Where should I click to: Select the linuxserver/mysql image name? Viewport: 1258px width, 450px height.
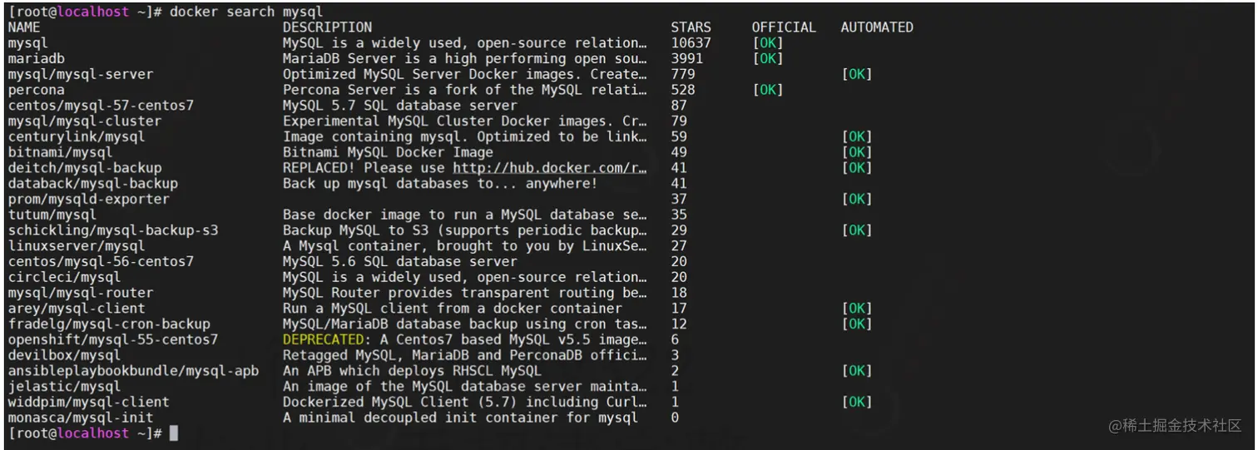click(x=77, y=246)
